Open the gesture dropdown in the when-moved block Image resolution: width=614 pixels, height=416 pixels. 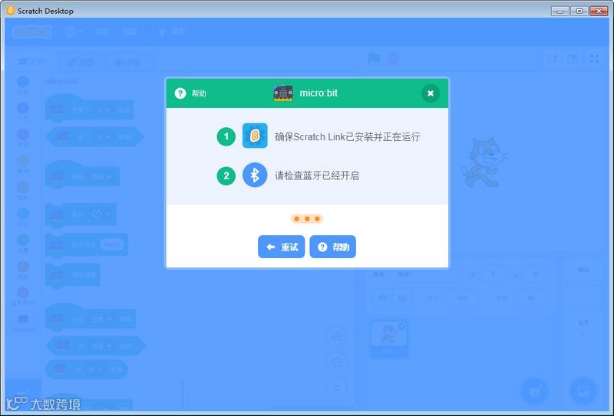pyautogui.click(x=101, y=177)
